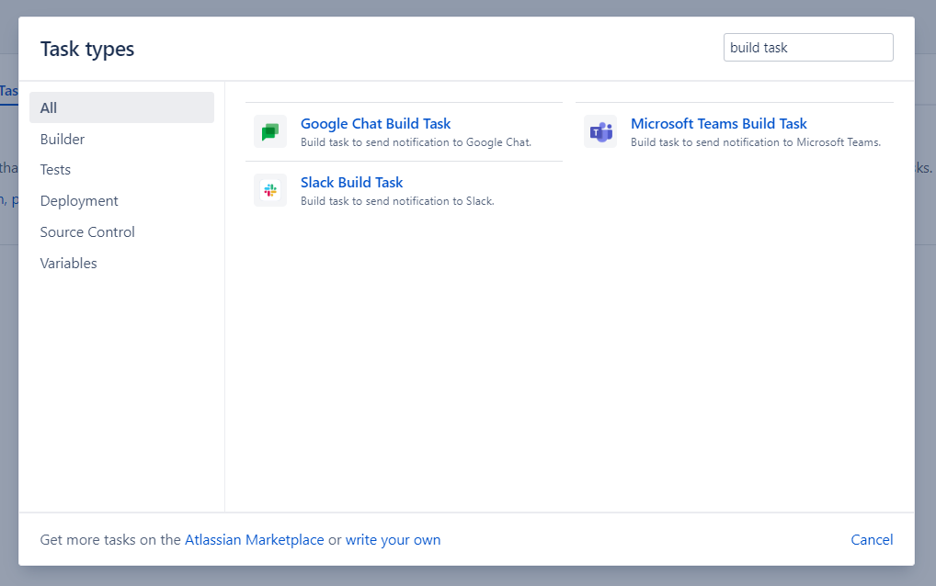The image size is (936, 586).
Task: Click the Microsoft Teams notification description text
Action: tap(755, 142)
